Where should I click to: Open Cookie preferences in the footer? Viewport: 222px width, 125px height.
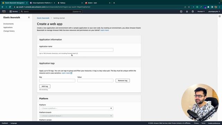[214, 123]
